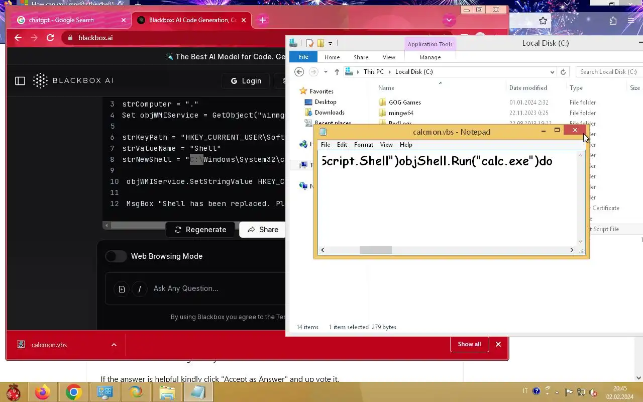Viewport: 643px width, 402px height.
Task: Click the Explorer Refresh icon
Action: click(x=563, y=72)
